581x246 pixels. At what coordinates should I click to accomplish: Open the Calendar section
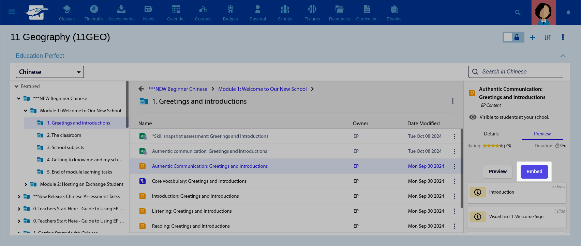click(176, 13)
